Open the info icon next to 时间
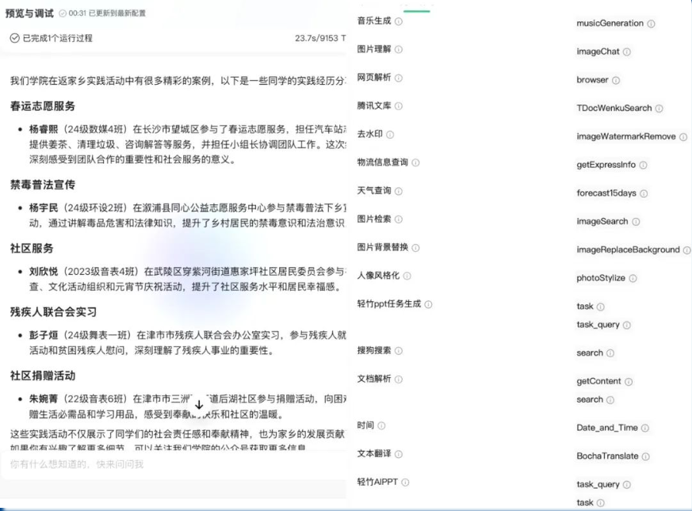692x511 pixels. pos(382,426)
